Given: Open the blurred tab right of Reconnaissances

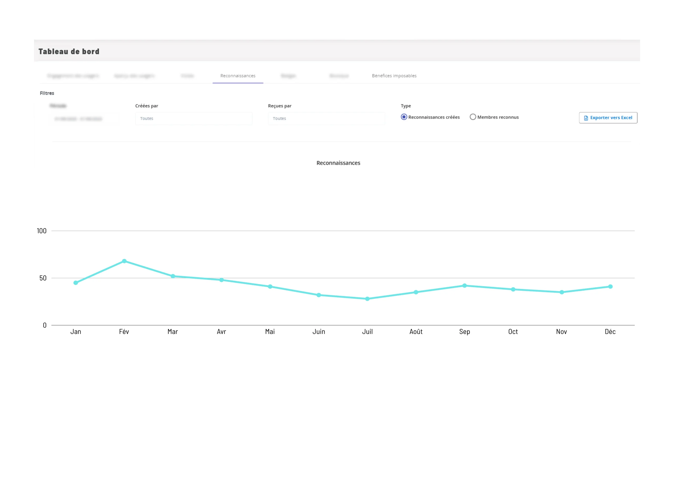Looking at the screenshot, I should 288,76.
